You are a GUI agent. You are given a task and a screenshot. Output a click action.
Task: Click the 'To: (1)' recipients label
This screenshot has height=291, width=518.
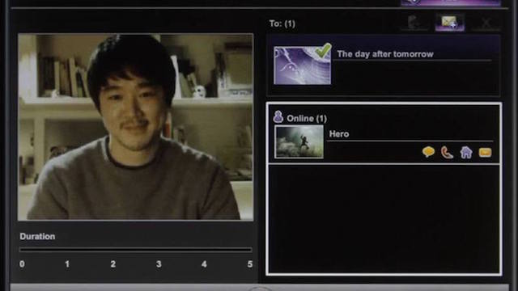(x=282, y=23)
